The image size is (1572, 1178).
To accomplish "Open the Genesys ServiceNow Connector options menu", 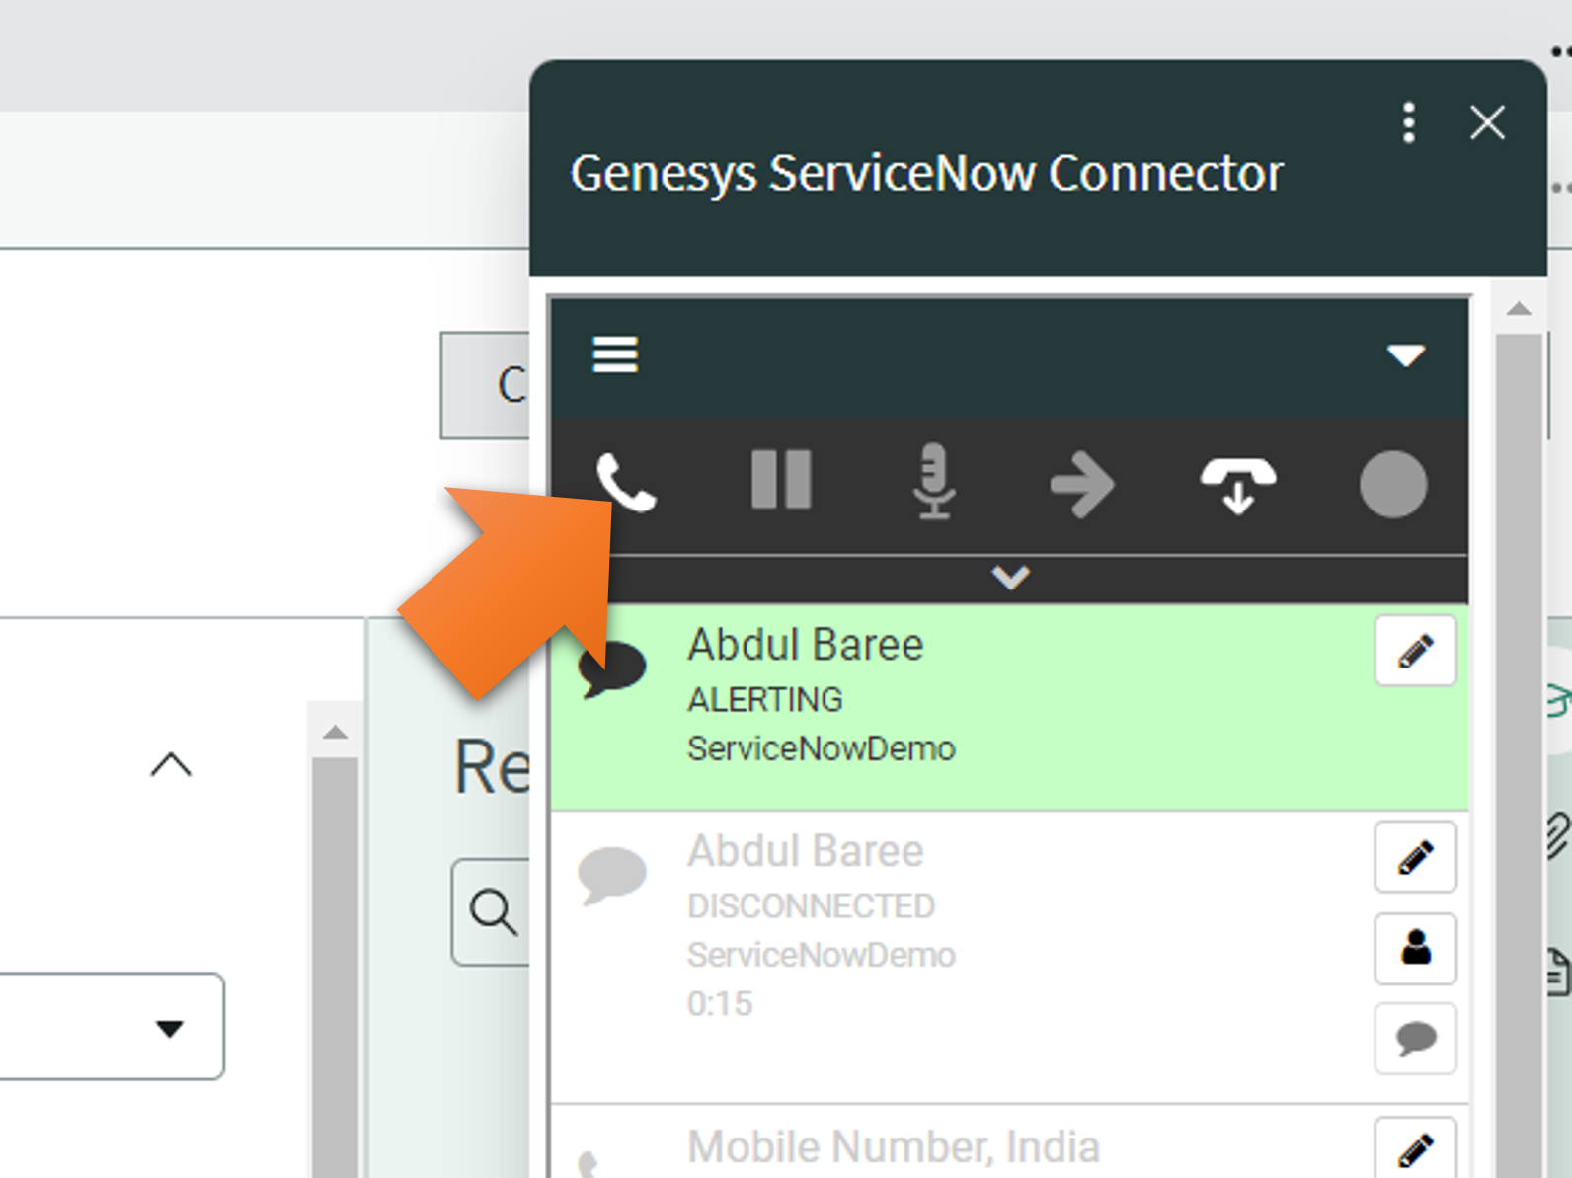I will (1409, 122).
